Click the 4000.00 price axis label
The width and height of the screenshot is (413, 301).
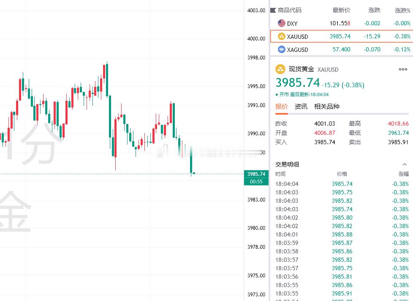pos(256,39)
